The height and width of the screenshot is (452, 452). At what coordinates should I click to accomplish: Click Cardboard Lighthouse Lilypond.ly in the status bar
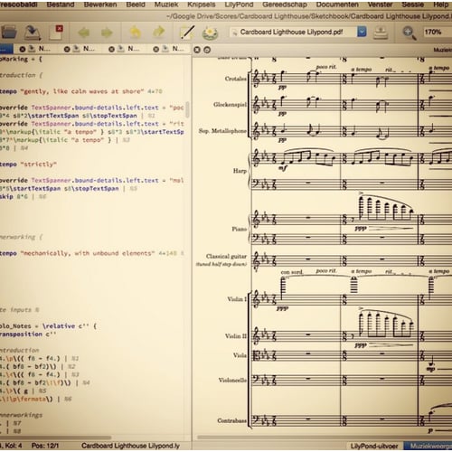point(130,446)
